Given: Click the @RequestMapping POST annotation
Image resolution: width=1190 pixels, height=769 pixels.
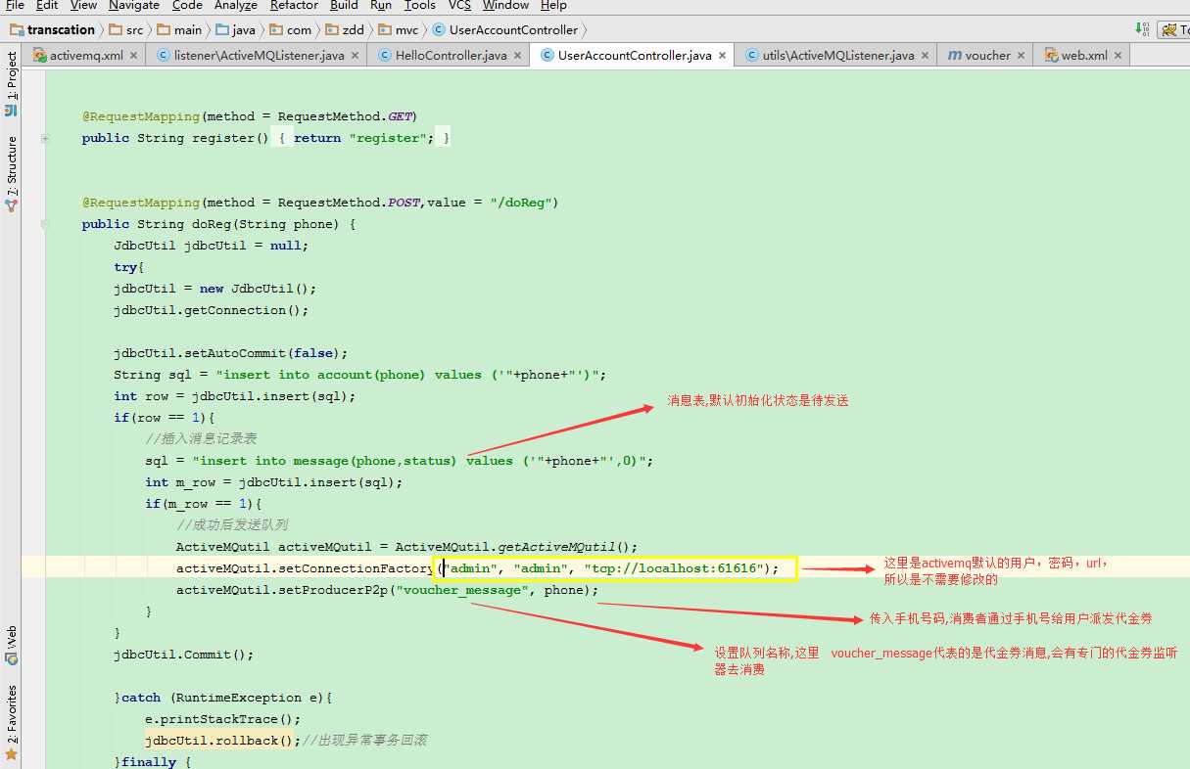Looking at the screenshot, I should 320,203.
